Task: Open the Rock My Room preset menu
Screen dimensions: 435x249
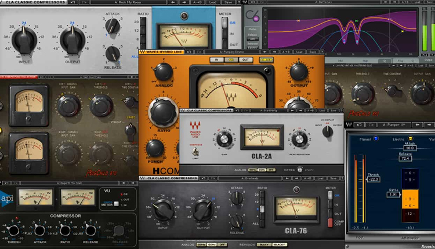Action: point(128,2)
